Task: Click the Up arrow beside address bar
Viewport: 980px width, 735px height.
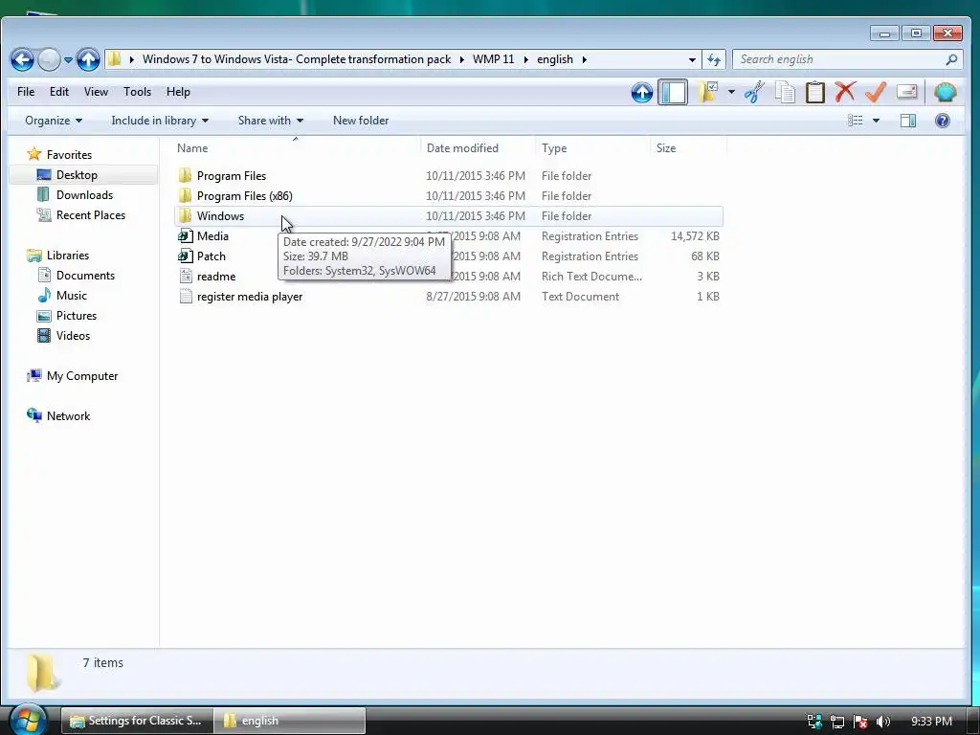Action: point(88,60)
